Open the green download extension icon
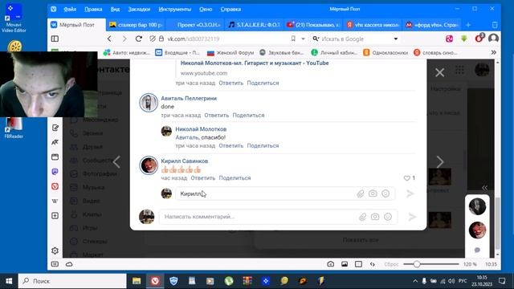 (x=464, y=39)
